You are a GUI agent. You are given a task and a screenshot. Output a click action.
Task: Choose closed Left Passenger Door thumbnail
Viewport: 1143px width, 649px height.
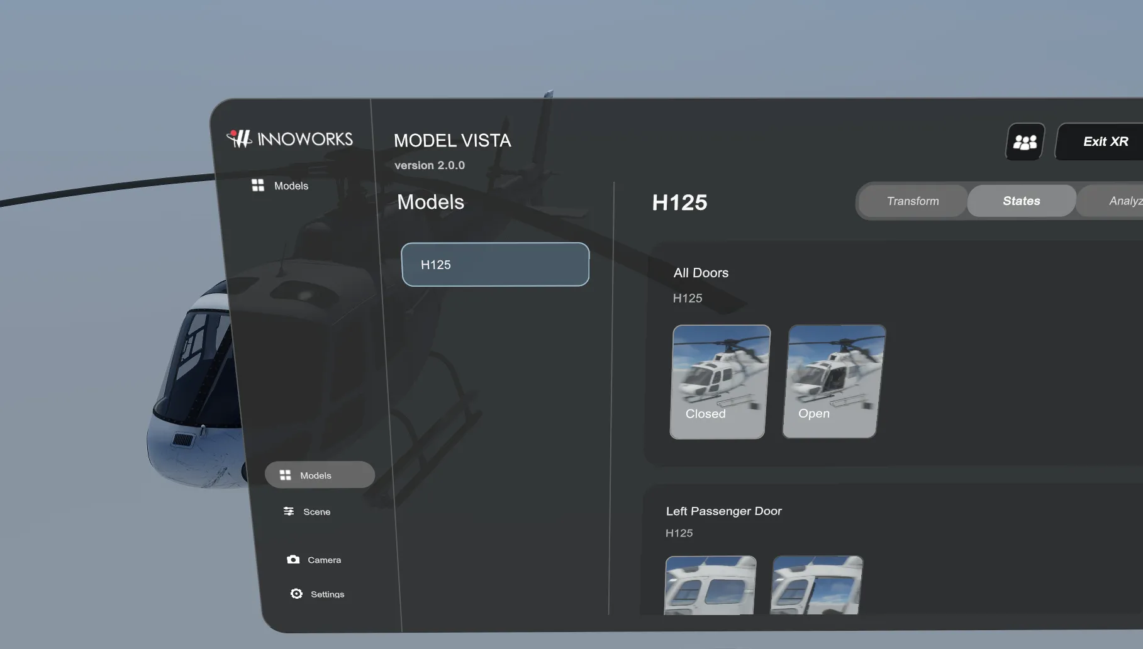710,585
